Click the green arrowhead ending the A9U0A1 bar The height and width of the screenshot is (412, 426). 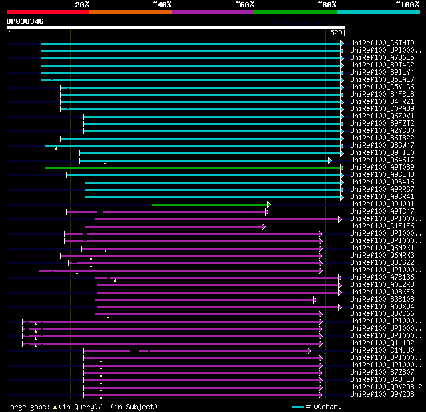point(269,204)
